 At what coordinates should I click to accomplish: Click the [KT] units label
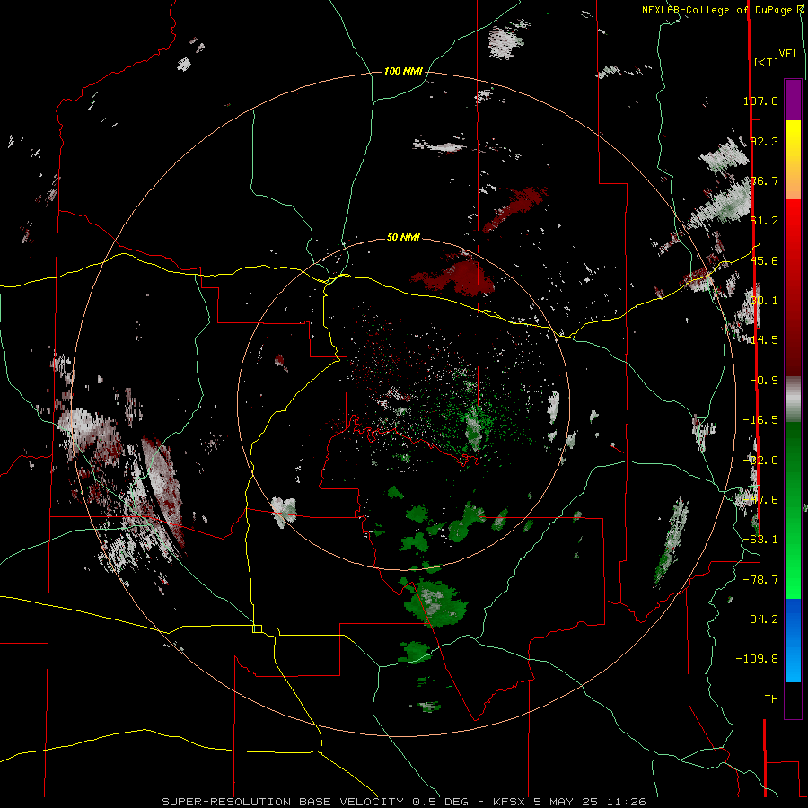pyautogui.click(x=767, y=62)
